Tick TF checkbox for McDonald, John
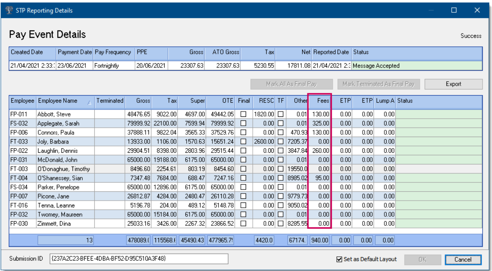Screen dimensions: 492x271 coord(280,160)
